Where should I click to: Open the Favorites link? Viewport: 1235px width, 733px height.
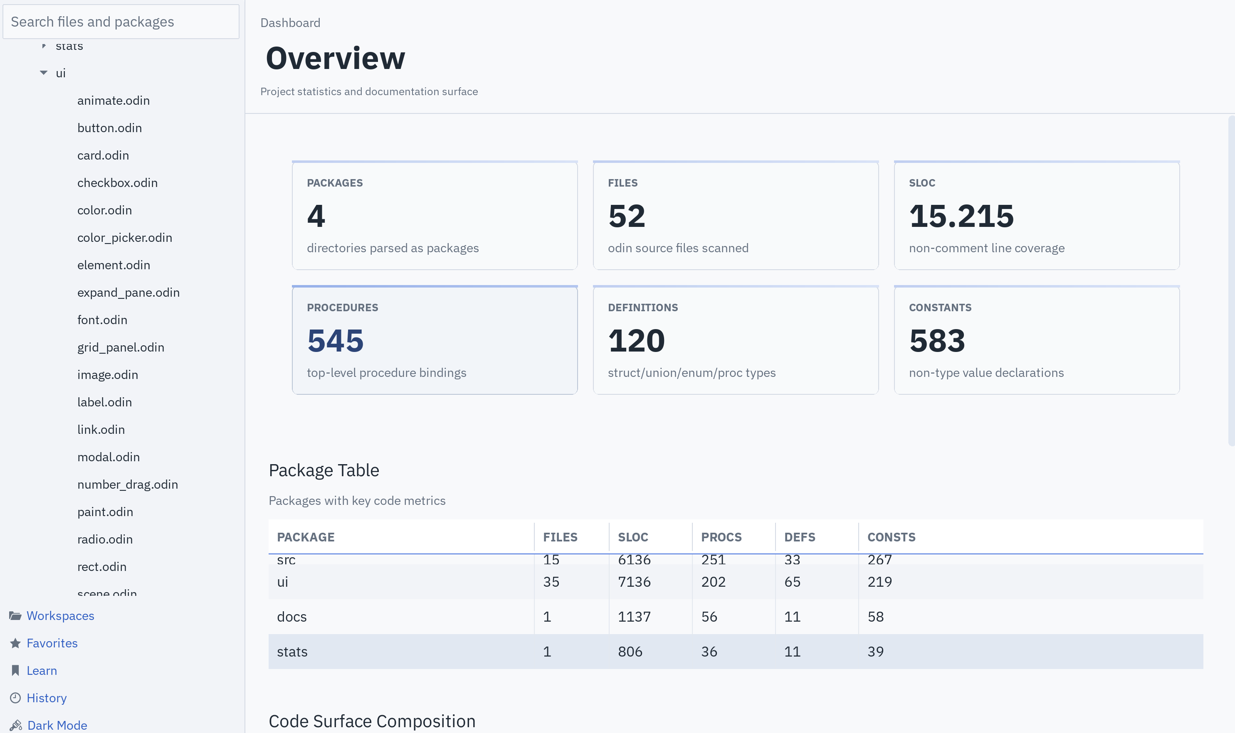(x=52, y=643)
